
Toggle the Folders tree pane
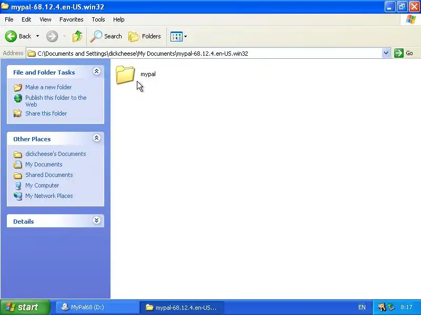pyautogui.click(x=145, y=36)
